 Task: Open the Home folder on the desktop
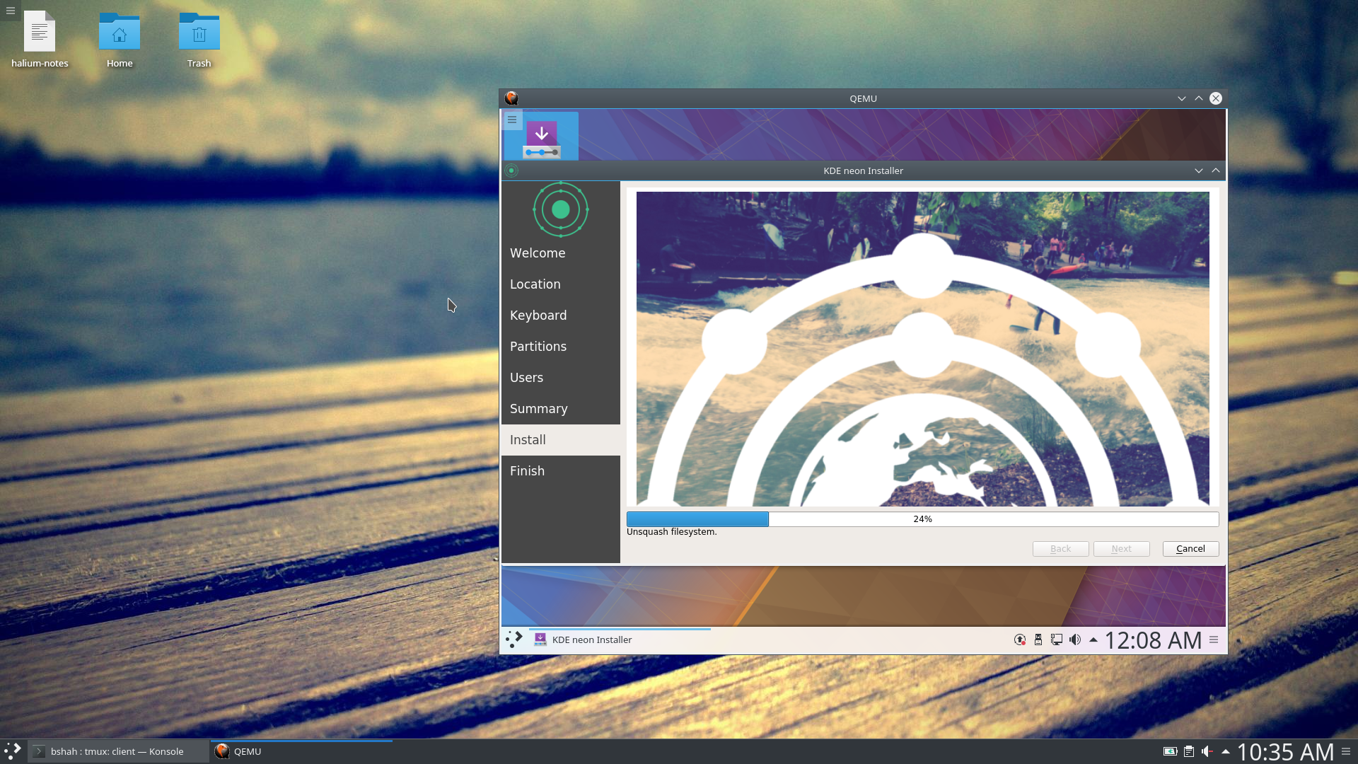119,33
